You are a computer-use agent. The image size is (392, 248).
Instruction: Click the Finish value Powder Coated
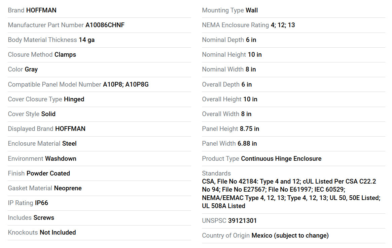(48, 173)
